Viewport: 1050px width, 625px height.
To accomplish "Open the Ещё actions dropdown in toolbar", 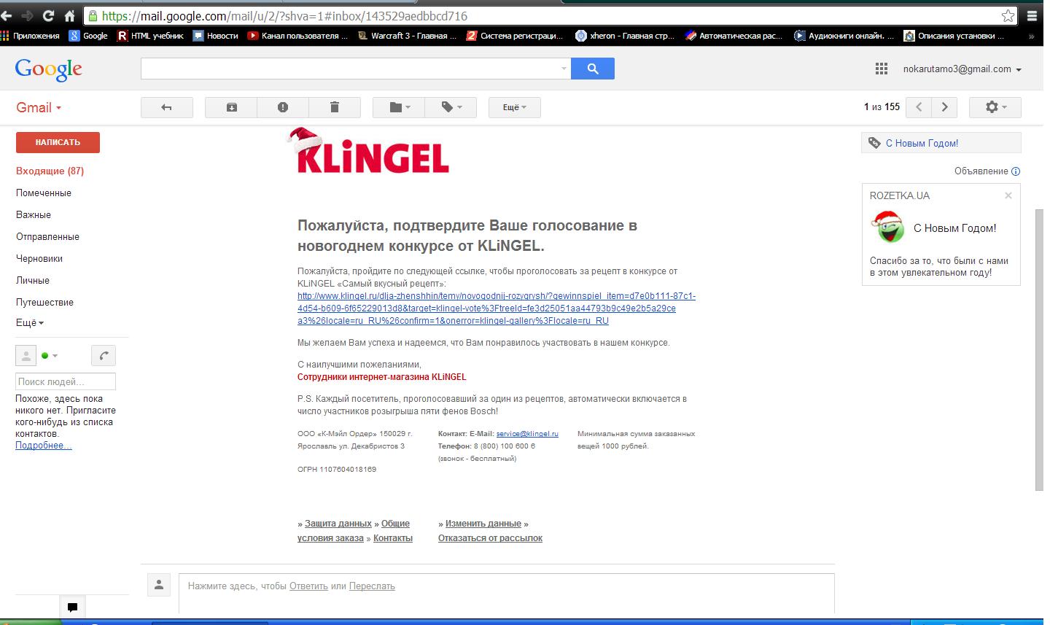I will coord(515,107).
